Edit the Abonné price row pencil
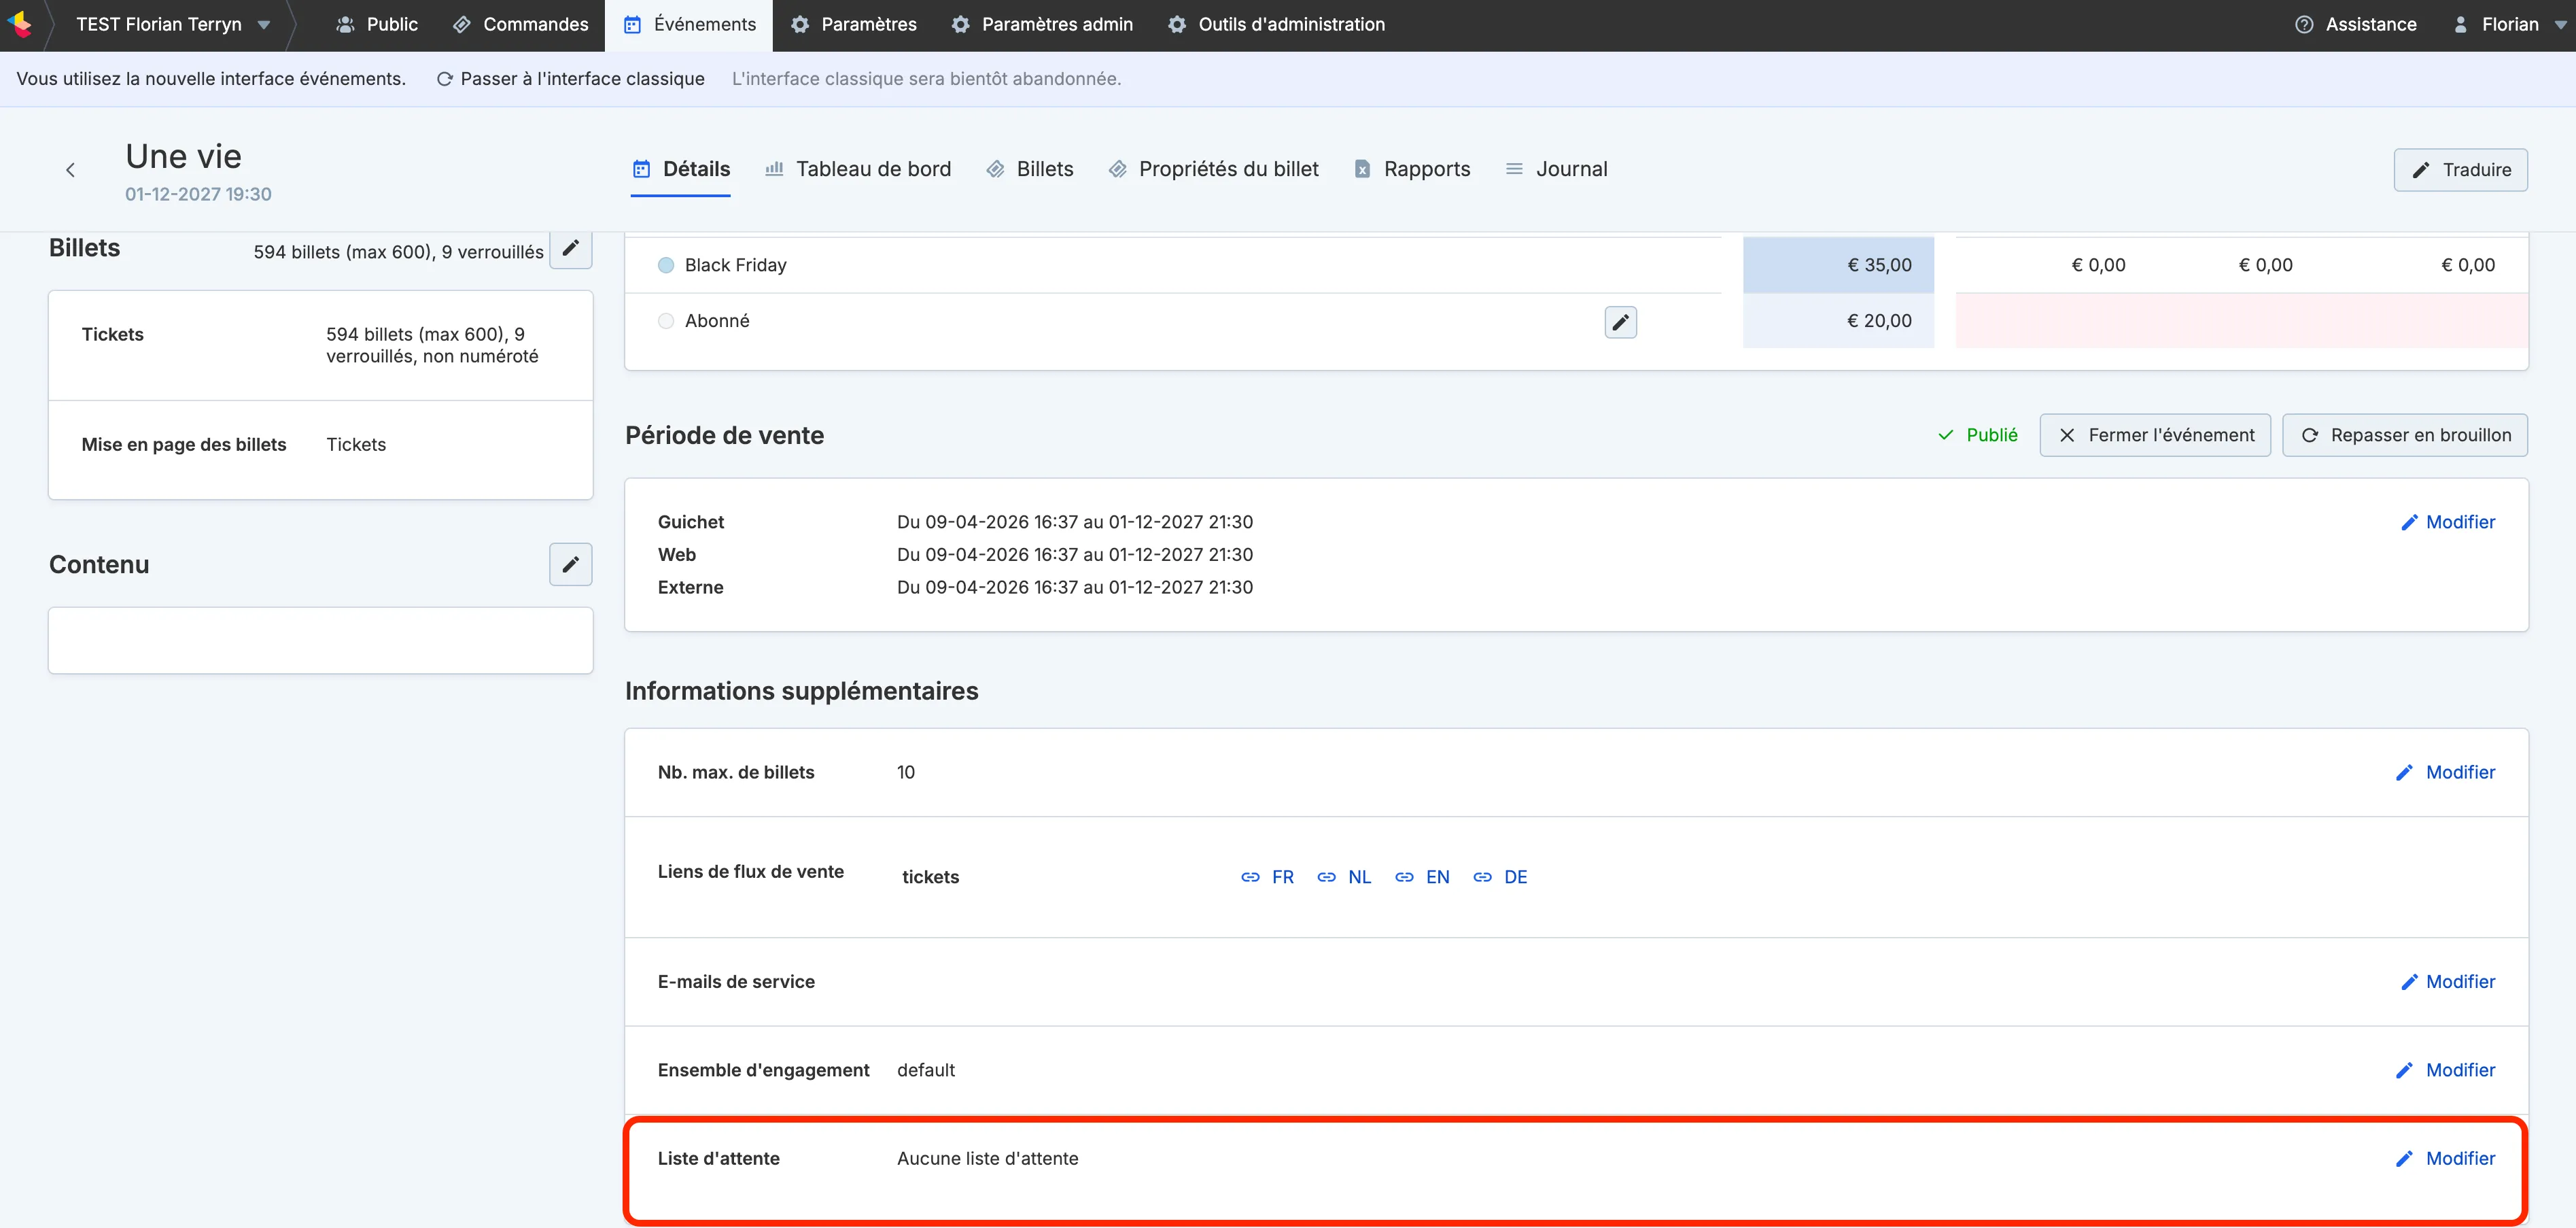 click(x=1620, y=322)
